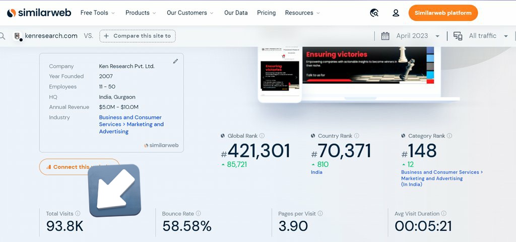Screen dimensions: 516x242
Task: Open the website search globe icon
Action: click(x=374, y=13)
